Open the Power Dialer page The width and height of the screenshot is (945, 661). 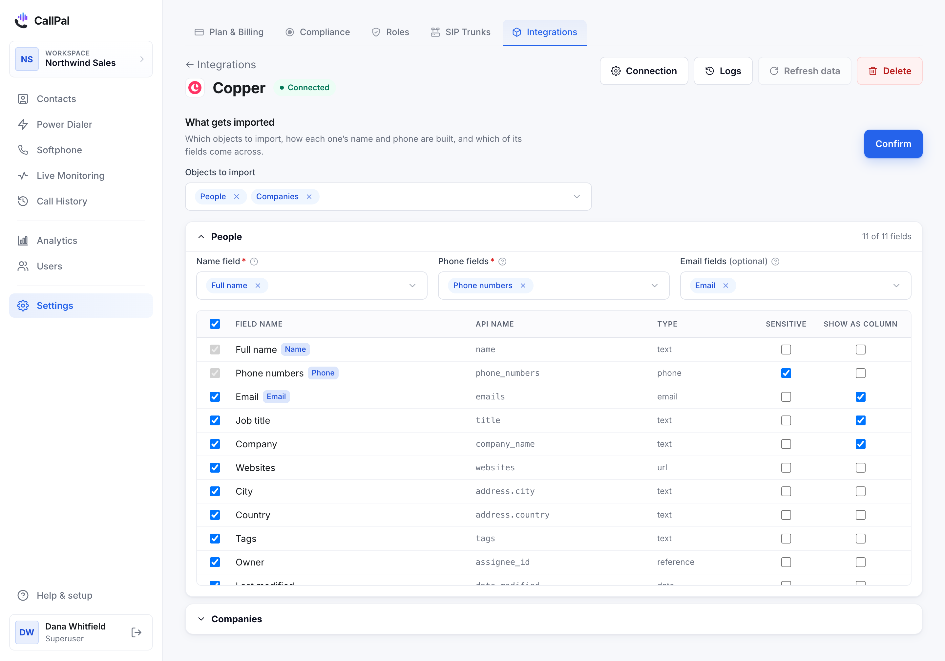click(81, 124)
